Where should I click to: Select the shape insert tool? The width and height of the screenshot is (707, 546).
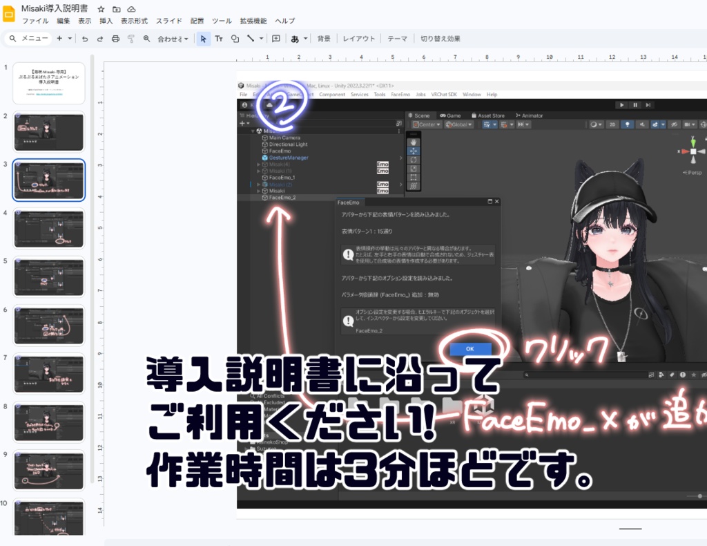pos(235,39)
